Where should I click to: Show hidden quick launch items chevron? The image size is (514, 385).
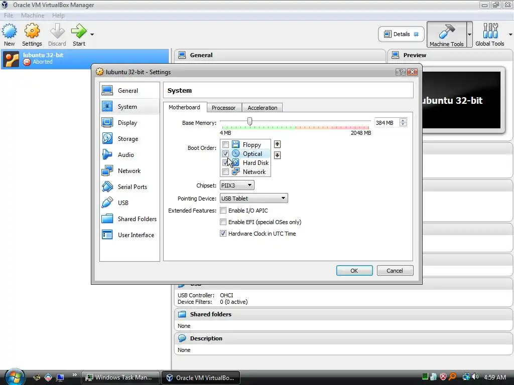click(74, 374)
